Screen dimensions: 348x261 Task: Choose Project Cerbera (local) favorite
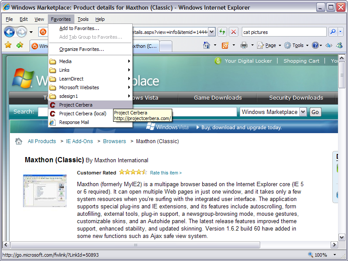83,114
